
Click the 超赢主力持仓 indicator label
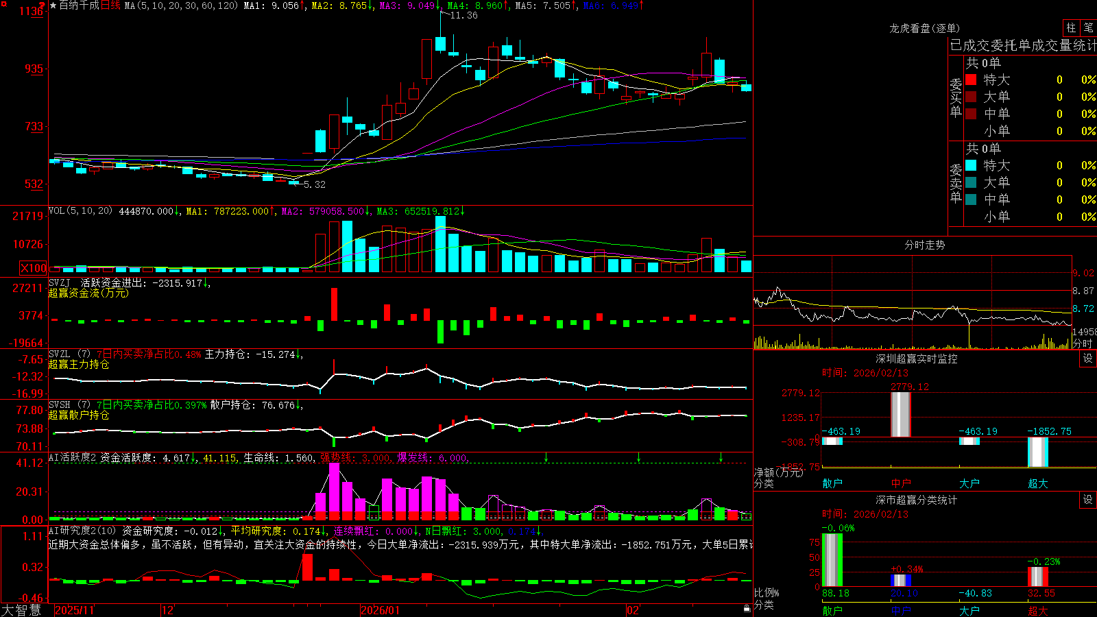point(79,364)
